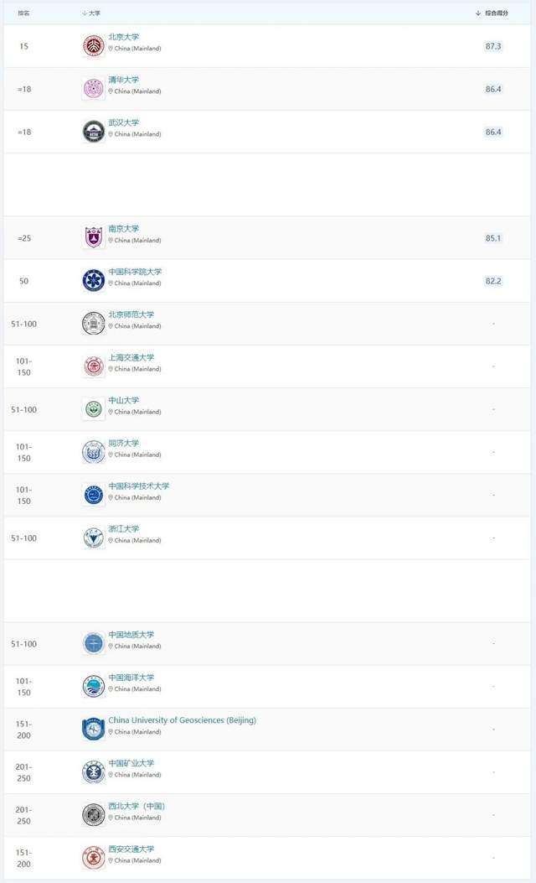Click the Zhejiang University (浙江大学) logo
The image size is (536, 883).
[x=93, y=538]
